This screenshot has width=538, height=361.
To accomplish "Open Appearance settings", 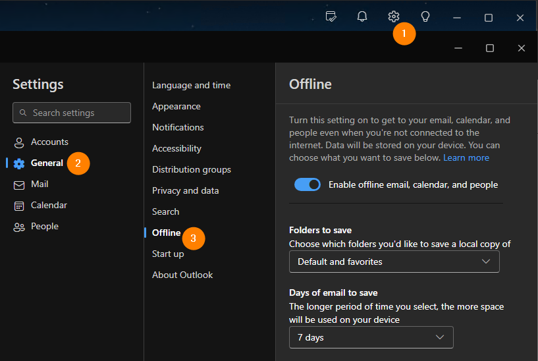I will [x=176, y=106].
